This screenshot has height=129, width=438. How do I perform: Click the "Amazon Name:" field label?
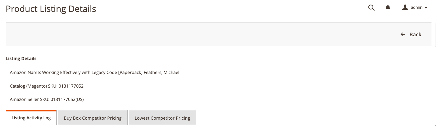point(26,73)
